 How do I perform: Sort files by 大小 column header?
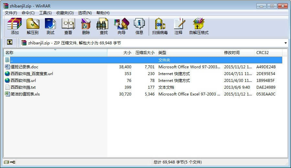pyautogui.click(x=120, y=52)
